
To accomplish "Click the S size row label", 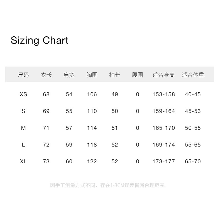I will (x=23, y=111).
